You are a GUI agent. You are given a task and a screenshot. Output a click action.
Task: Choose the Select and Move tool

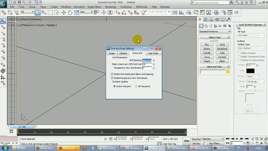(x=64, y=13)
